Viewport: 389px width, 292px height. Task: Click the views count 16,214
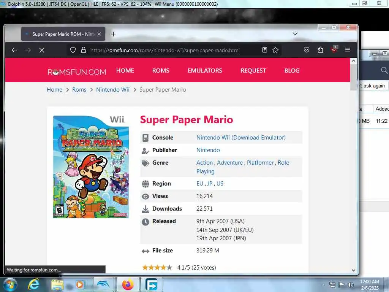(x=204, y=196)
